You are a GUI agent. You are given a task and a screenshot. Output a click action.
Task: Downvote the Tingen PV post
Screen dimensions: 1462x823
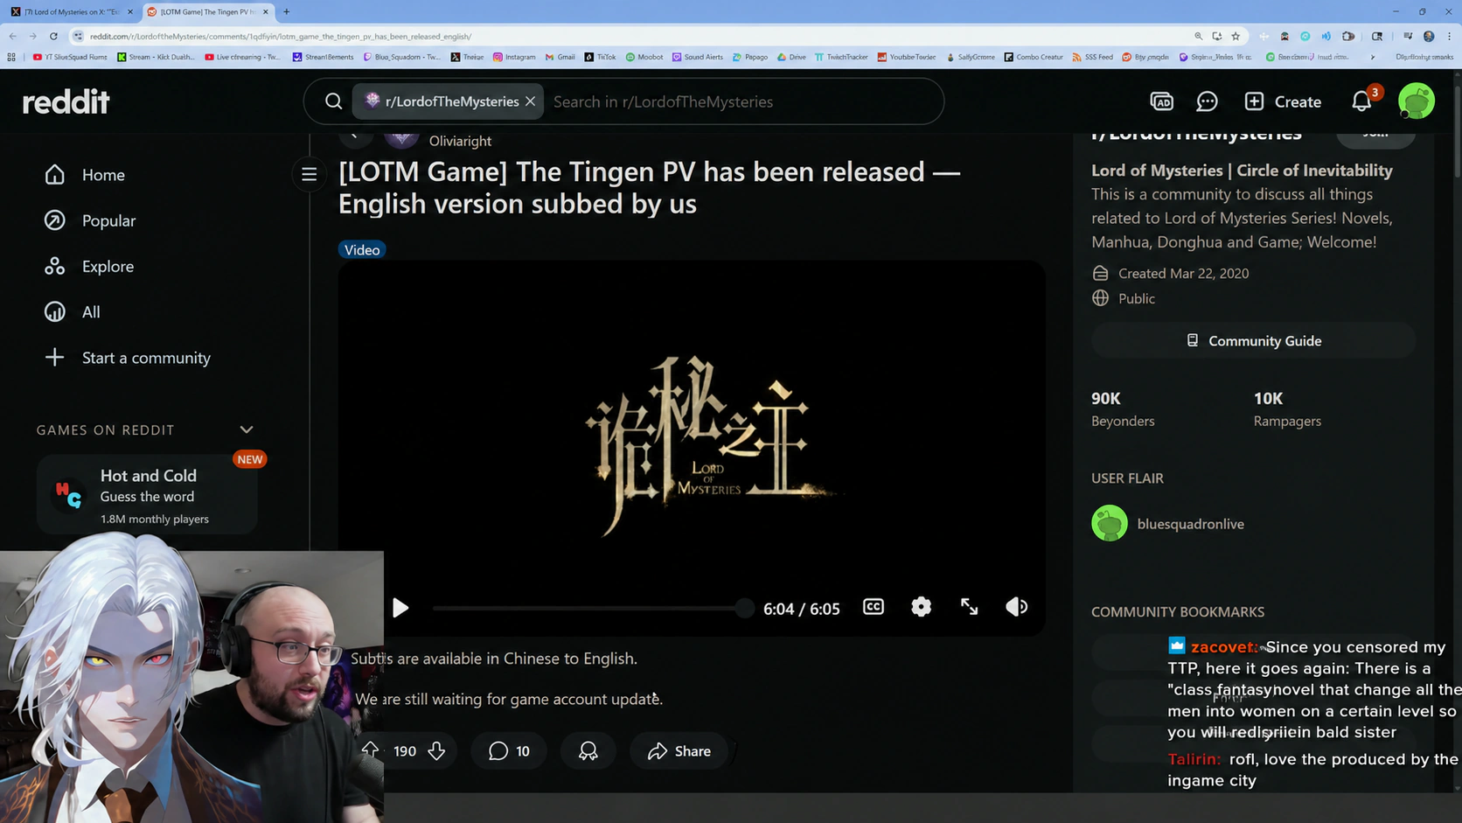(x=437, y=750)
